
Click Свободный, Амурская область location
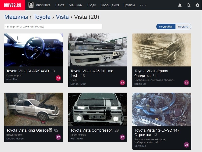154,80
